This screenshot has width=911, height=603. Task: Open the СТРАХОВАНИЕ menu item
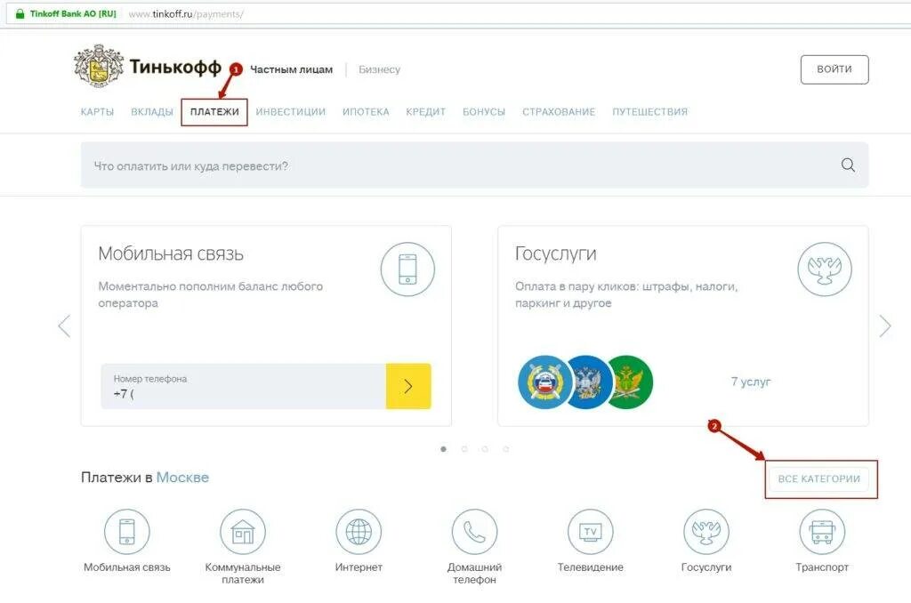(x=559, y=111)
